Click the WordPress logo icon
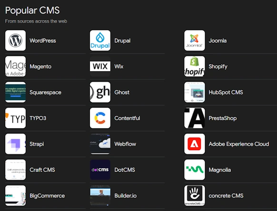Image resolution: width=277 pixels, height=211 pixels. click(x=15, y=40)
